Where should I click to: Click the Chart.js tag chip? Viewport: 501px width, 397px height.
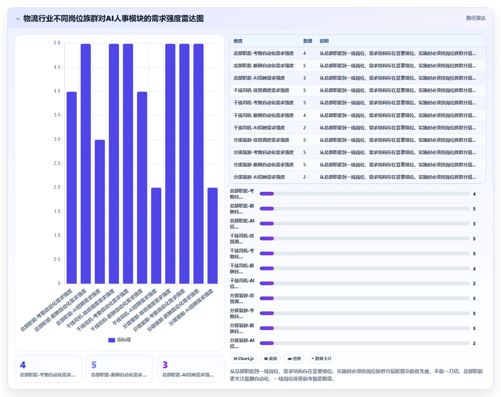point(244,358)
